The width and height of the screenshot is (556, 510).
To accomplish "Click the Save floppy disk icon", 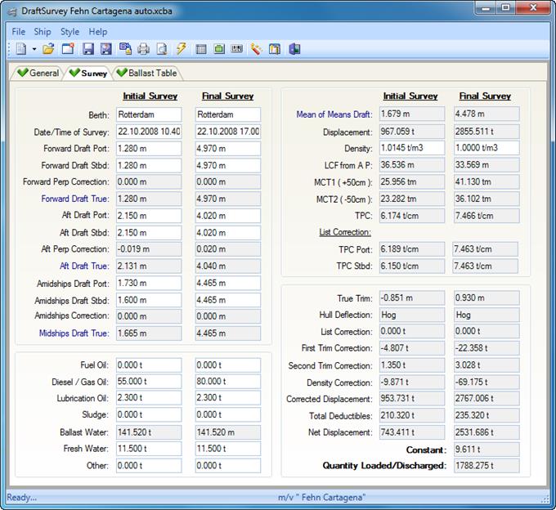I will 87,49.
